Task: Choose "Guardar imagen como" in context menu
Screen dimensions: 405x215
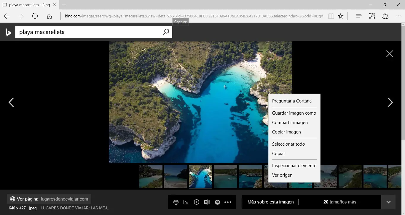Action: 294,113
